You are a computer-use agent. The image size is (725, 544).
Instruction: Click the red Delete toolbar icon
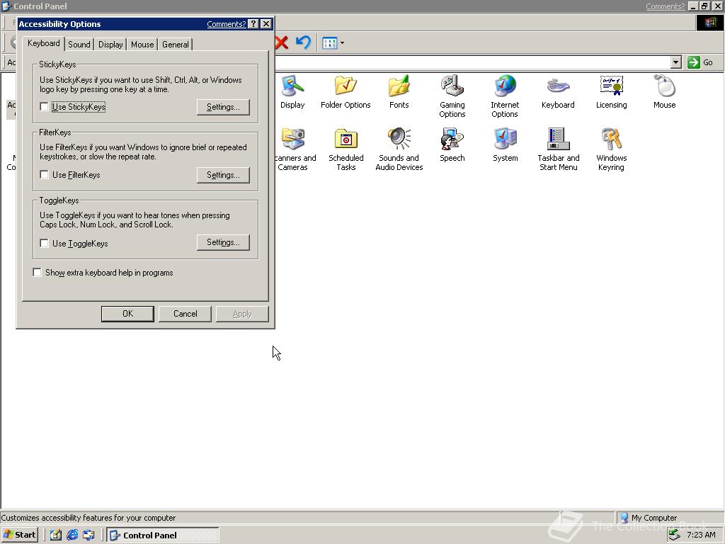281,43
